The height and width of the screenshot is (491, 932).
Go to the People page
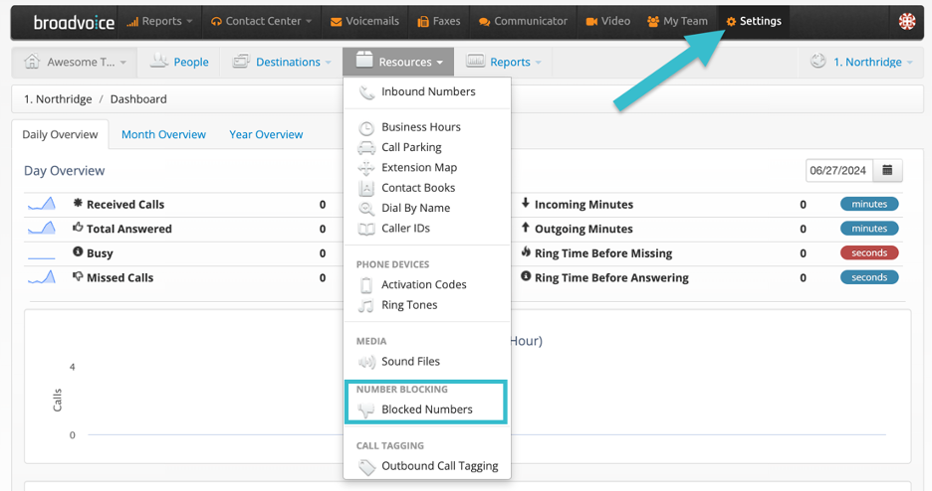click(x=180, y=62)
